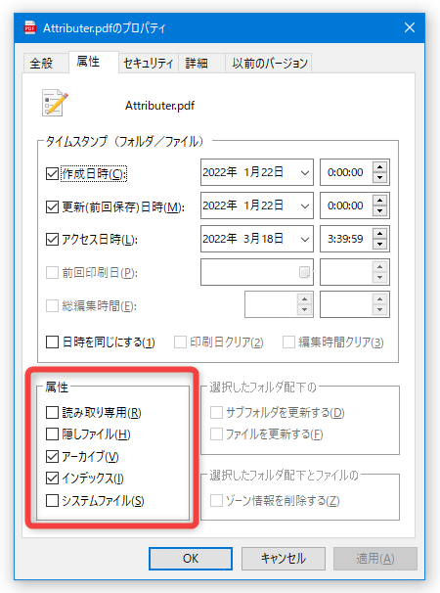Click the キャンセル button
440x593 pixels.
[x=284, y=558]
